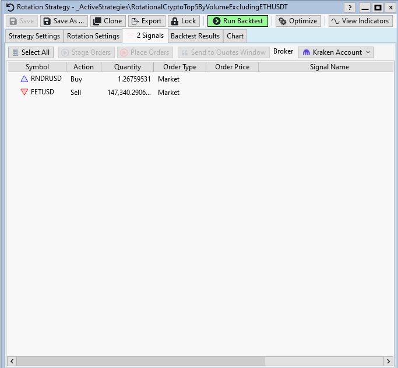Open the Rotation Settings tab
Image resolution: width=398 pixels, height=368 pixels.
93,36
